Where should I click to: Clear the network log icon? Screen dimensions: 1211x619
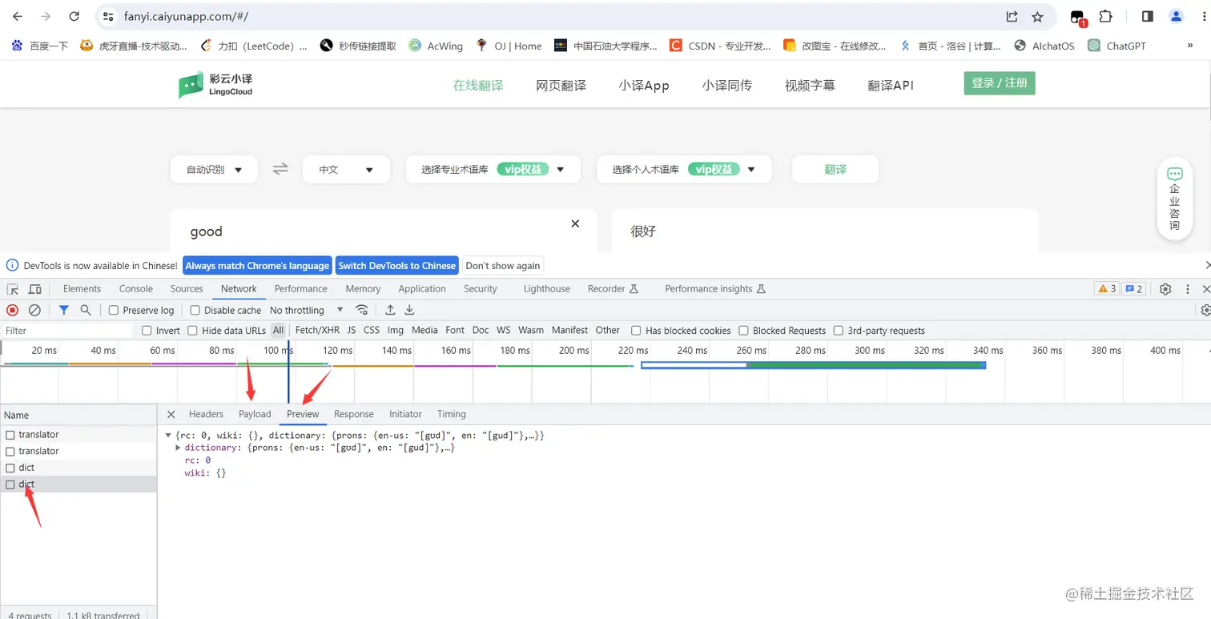(34, 310)
